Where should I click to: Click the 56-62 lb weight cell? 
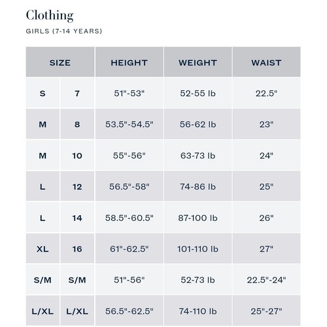tap(198, 124)
